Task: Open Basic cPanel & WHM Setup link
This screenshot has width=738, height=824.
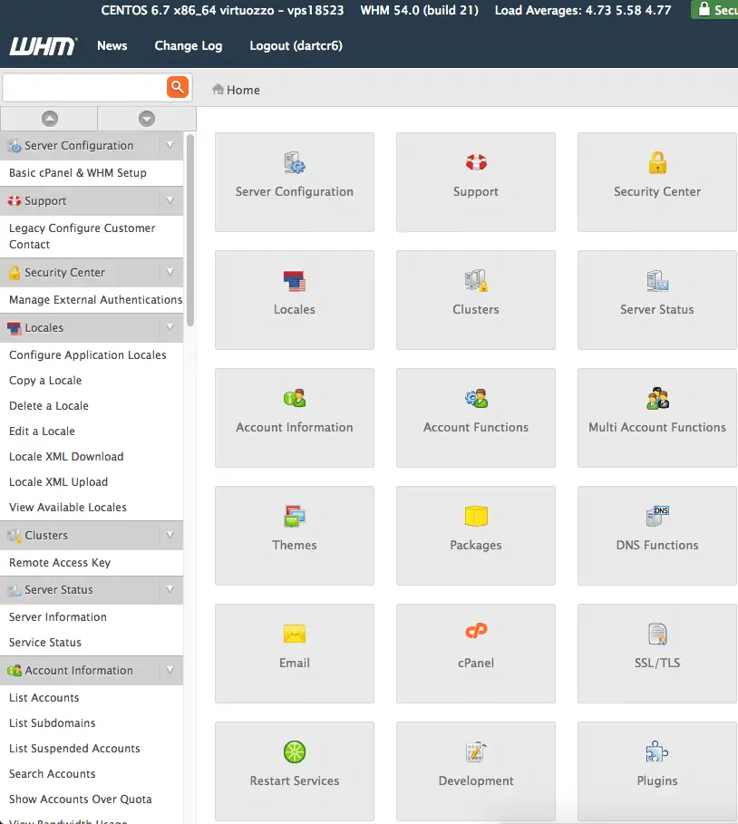Action: [x=78, y=173]
